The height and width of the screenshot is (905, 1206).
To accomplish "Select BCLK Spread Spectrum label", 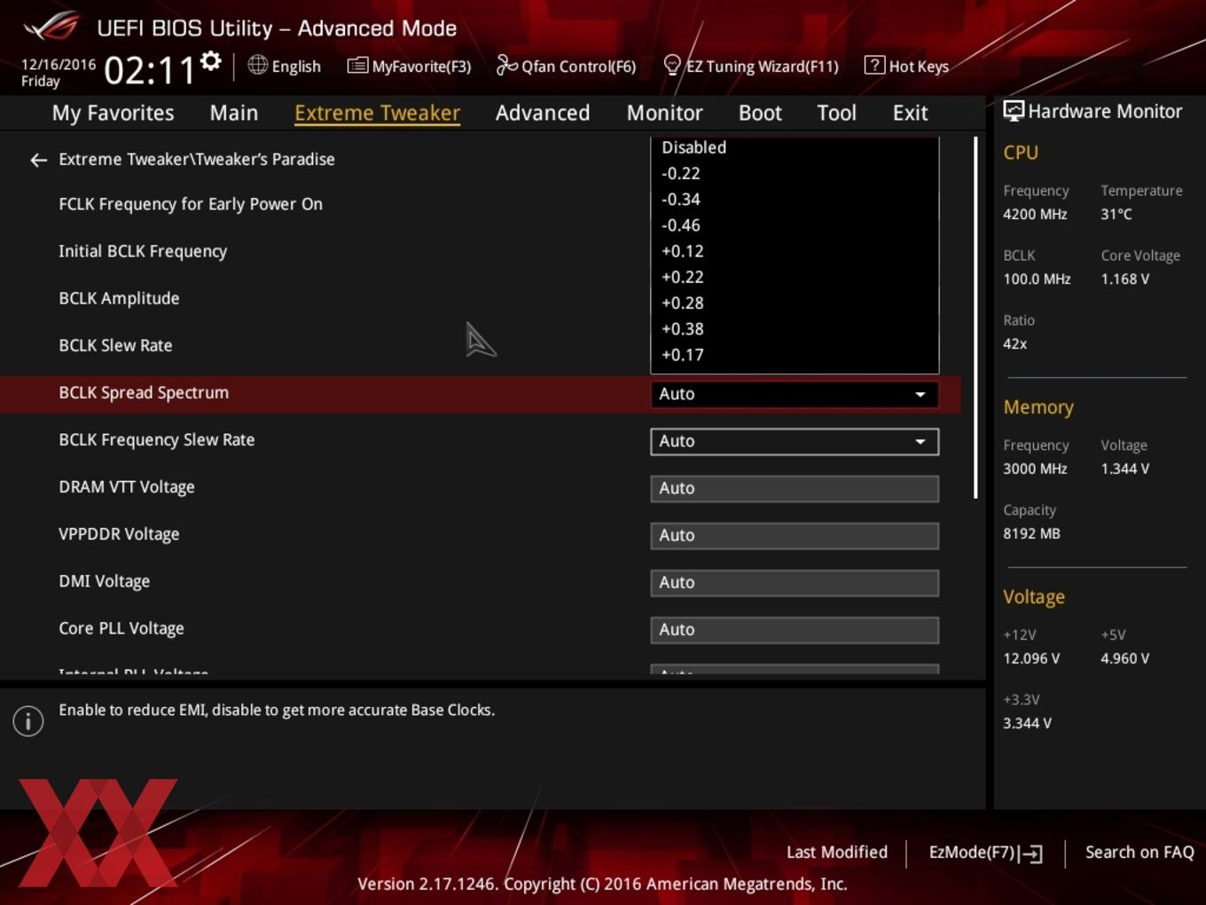I will pos(144,392).
